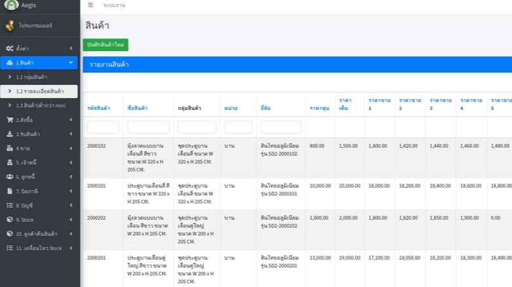512x287 pixels.
Task: Sort by หน่วย column header
Action: [231, 108]
